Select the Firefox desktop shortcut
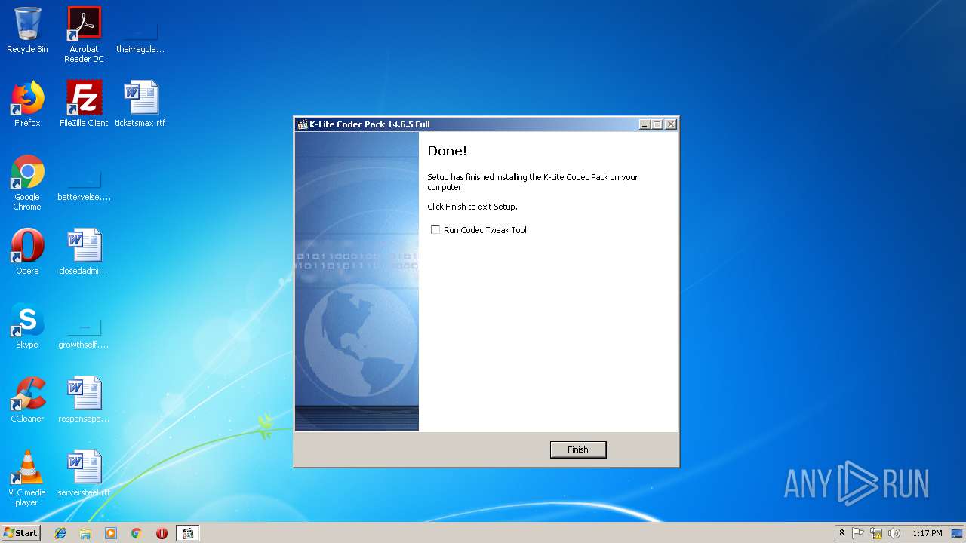966x543 pixels. [27, 104]
